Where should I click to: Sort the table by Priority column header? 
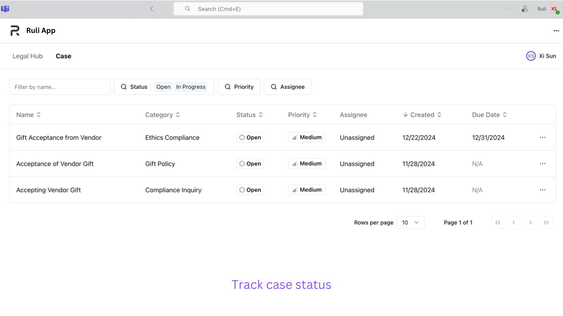click(303, 115)
